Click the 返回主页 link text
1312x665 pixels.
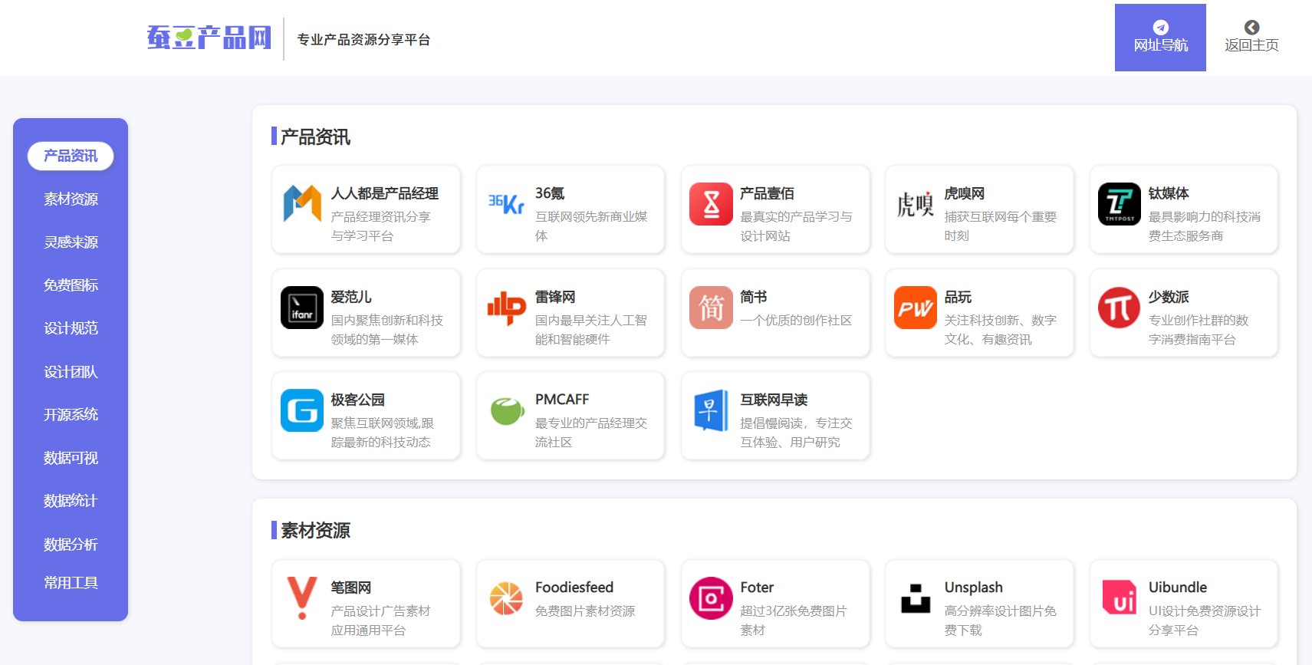pyautogui.click(x=1251, y=45)
